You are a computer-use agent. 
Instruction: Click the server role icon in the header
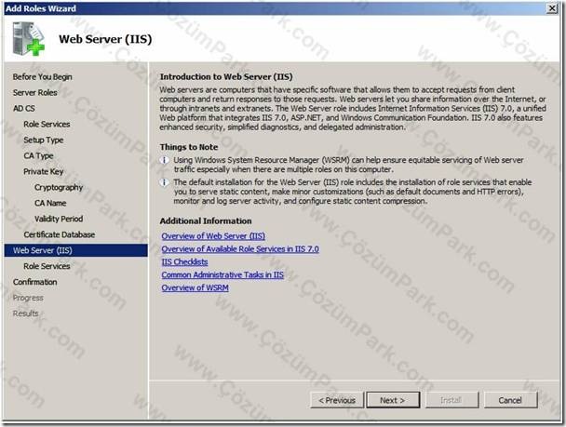(29, 39)
